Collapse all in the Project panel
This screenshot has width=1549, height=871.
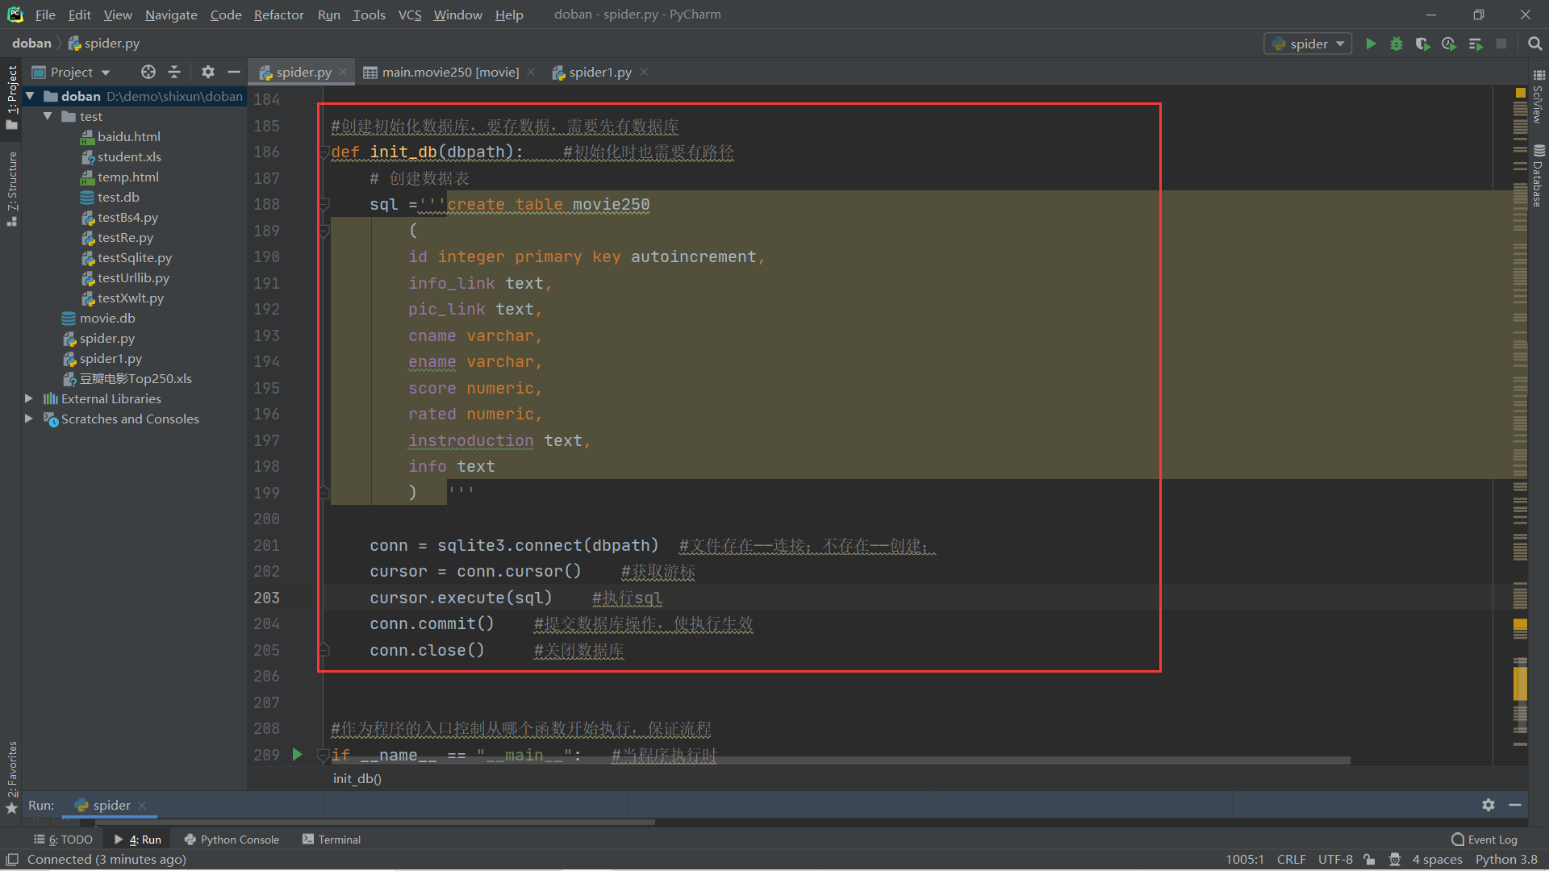174,72
